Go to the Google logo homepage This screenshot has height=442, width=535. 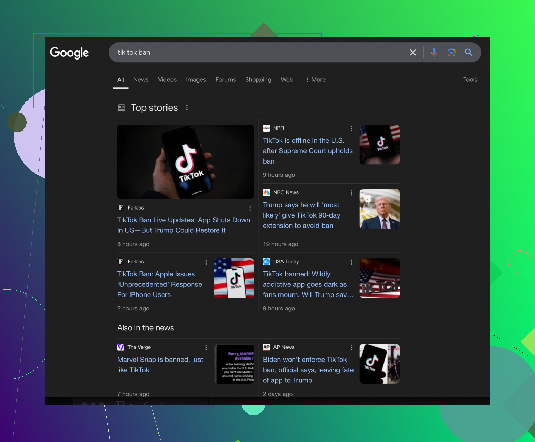[x=69, y=53]
